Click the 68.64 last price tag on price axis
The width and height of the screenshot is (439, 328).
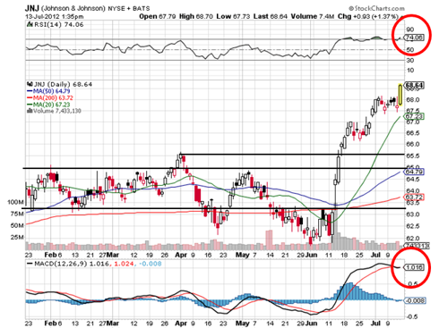pos(414,86)
